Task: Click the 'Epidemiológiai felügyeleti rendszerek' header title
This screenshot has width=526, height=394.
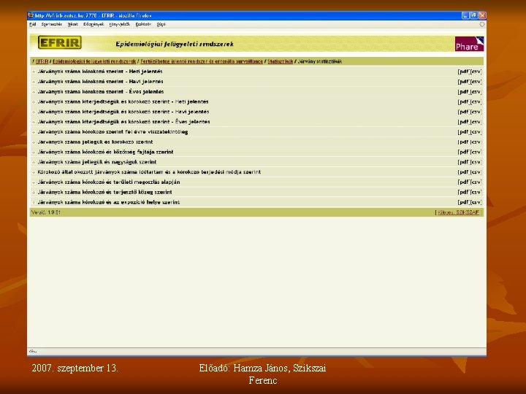Action: [175, 44]
